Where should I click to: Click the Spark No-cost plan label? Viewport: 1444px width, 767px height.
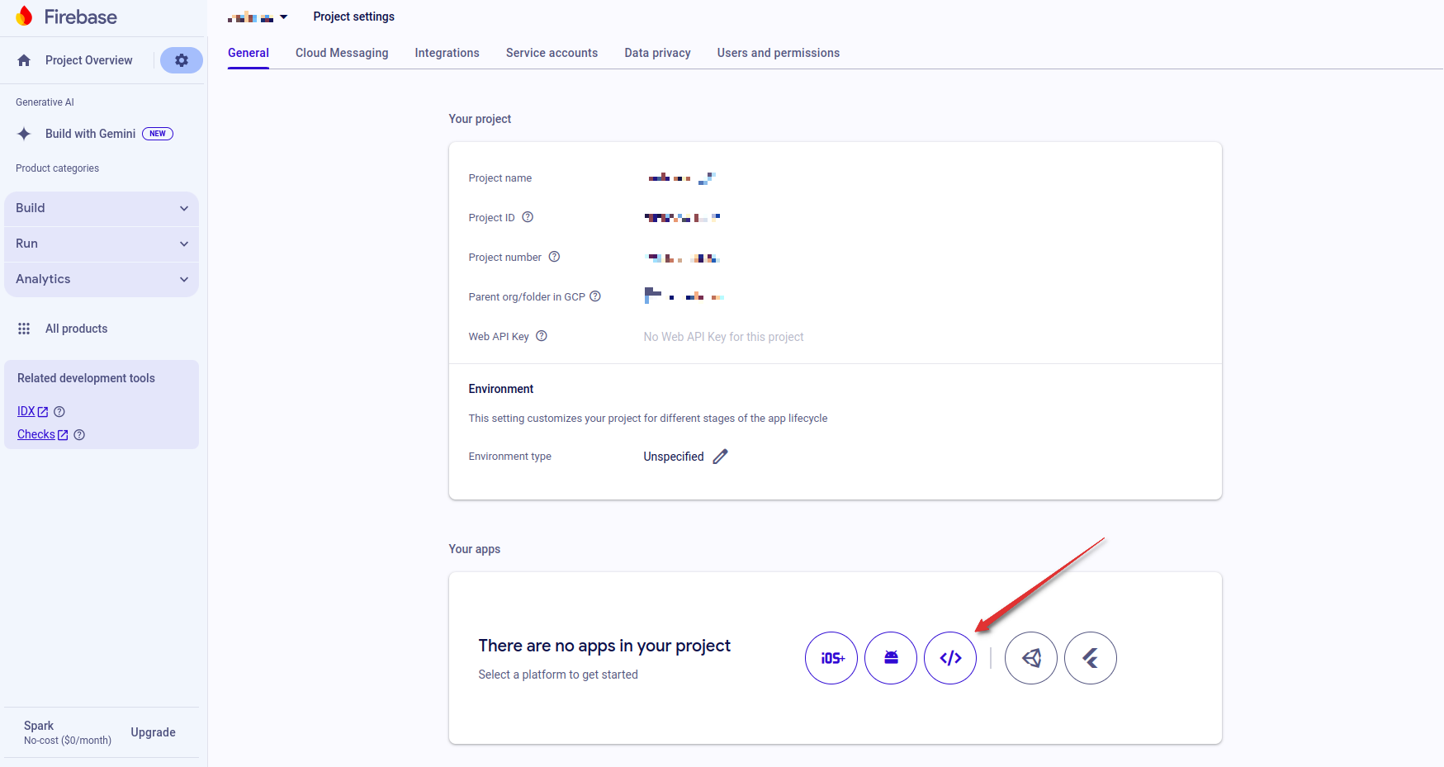tap(68, 732)
